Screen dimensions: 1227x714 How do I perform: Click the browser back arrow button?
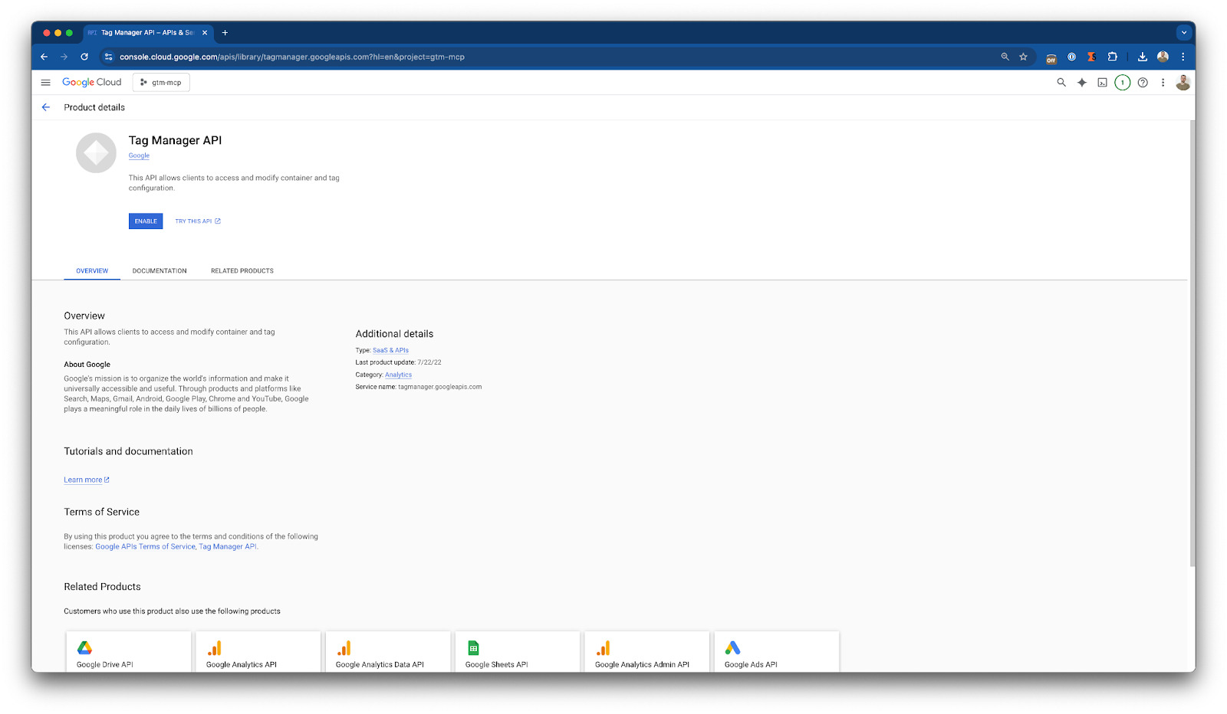point(44,57)
